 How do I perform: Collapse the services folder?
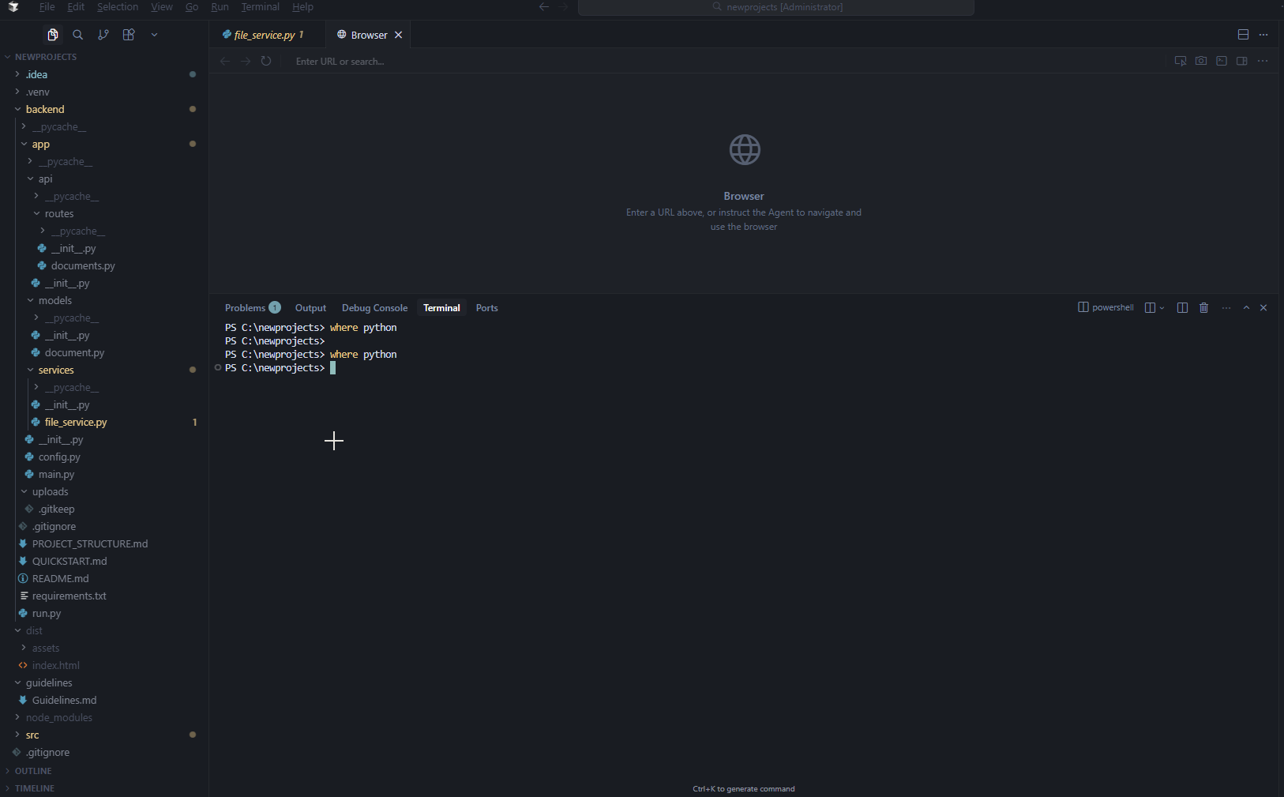tap(104, 370)
